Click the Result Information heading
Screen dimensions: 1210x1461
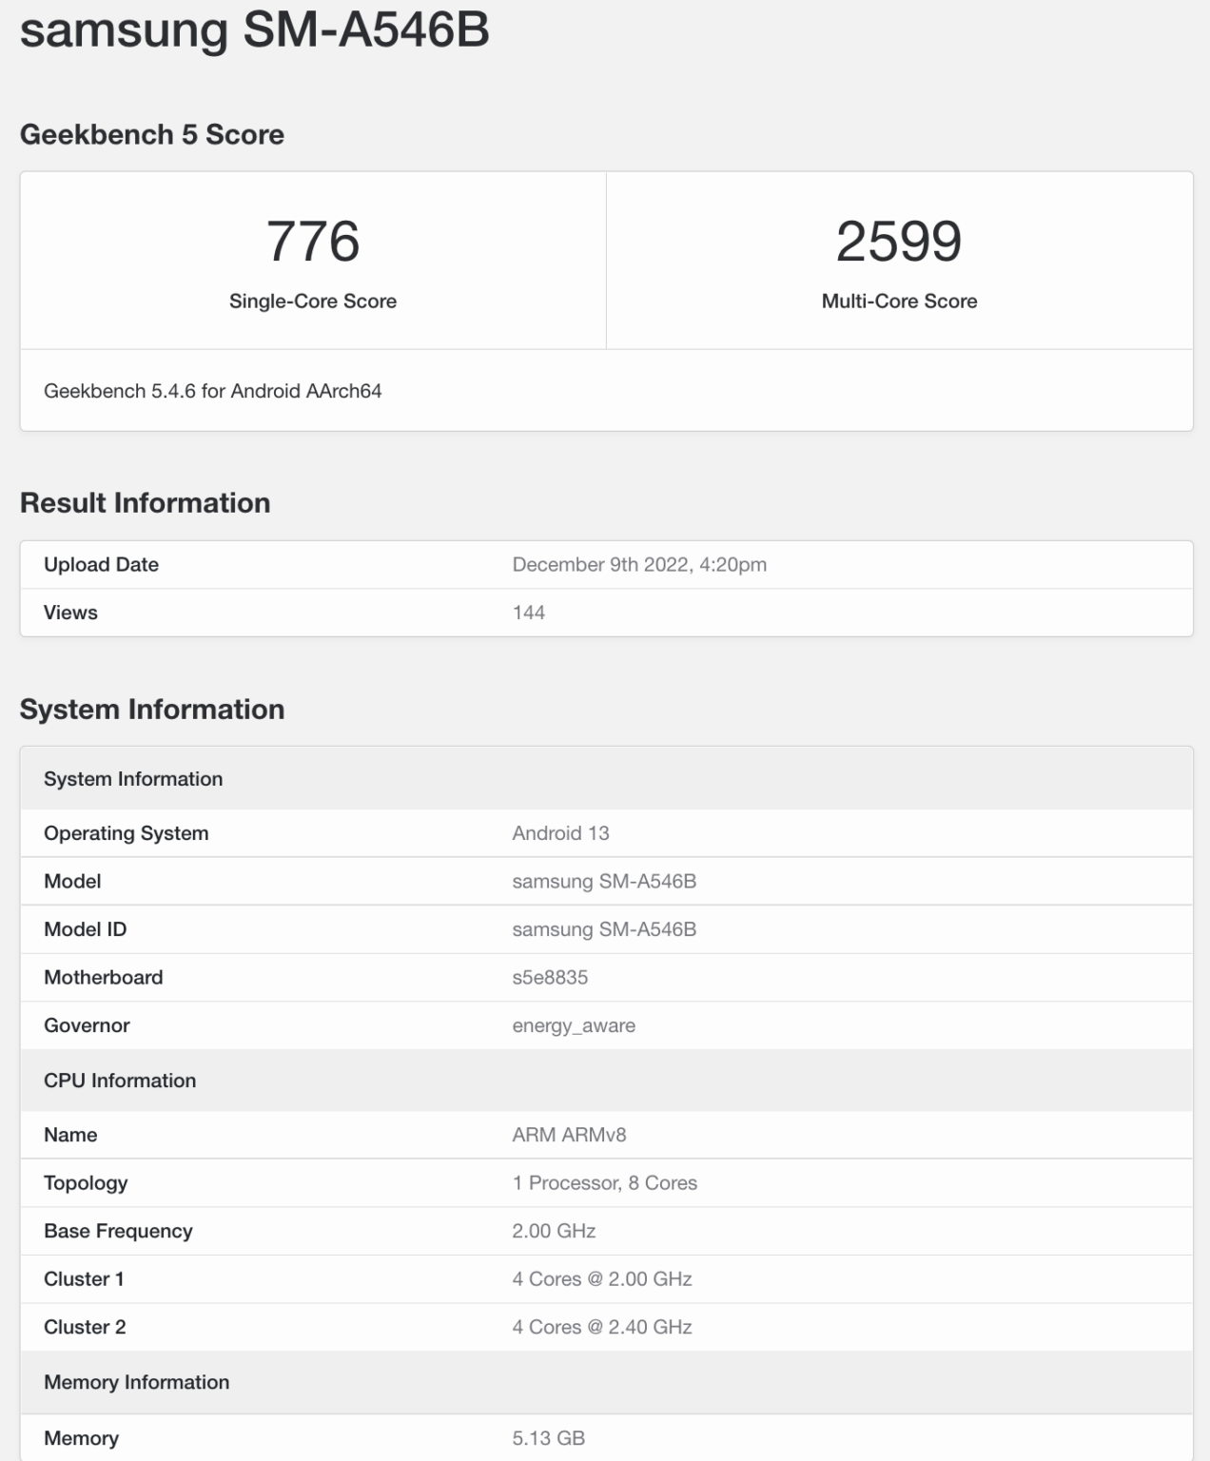pyautogui.click(x=146, y=502)
